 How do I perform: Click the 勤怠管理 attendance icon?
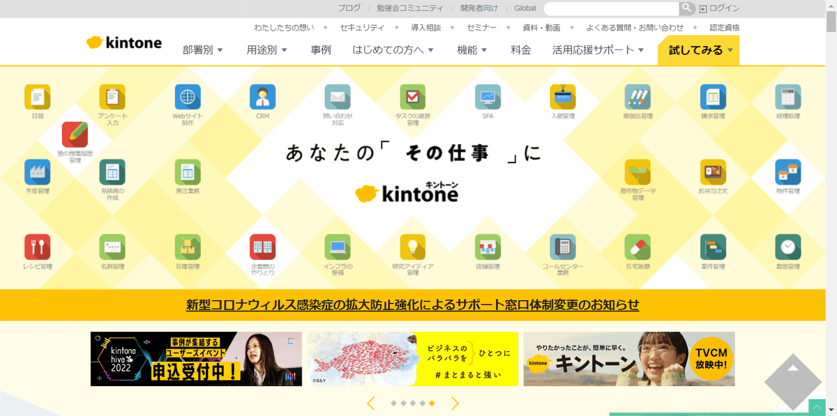(787, 245)
